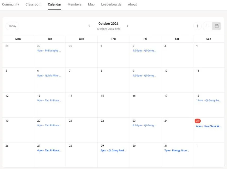Go to the previous month arrow

pyautogui.click(x=89, y=26)
